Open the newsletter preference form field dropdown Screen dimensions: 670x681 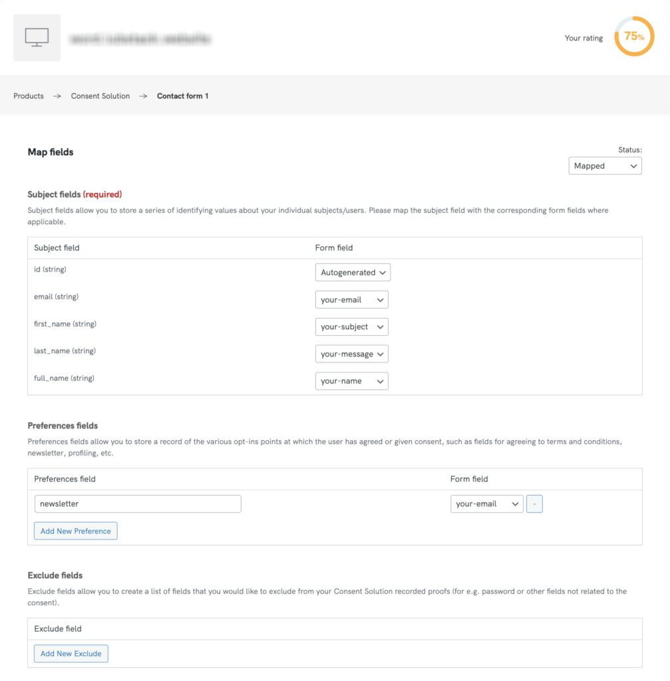486,504
